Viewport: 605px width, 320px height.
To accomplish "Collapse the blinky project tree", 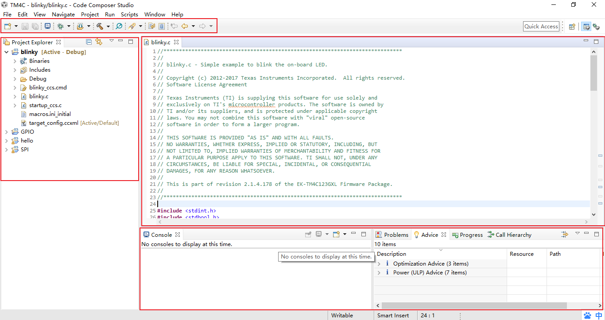I will point(6,52).
